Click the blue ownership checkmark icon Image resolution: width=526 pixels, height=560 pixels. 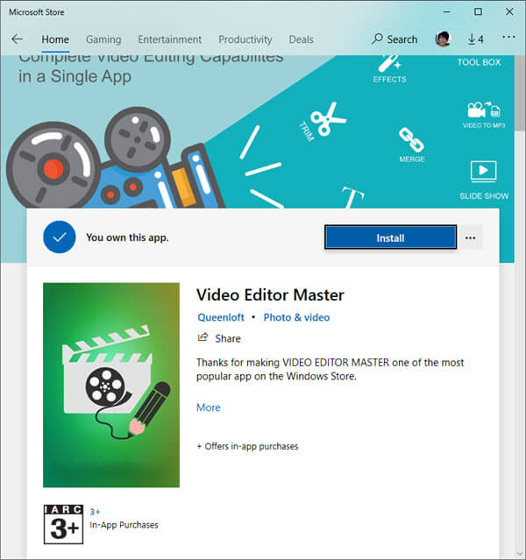click(x=60, y=237)
